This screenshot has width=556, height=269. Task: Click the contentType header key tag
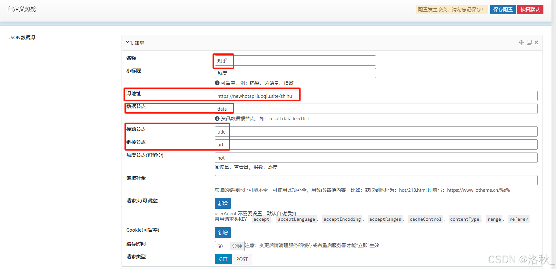465,219
